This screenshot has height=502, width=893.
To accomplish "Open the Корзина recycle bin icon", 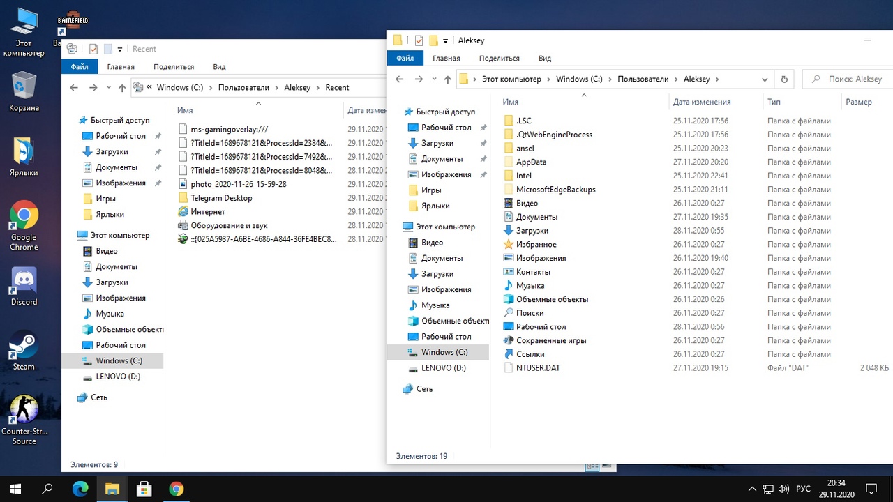I will [24, 91].
